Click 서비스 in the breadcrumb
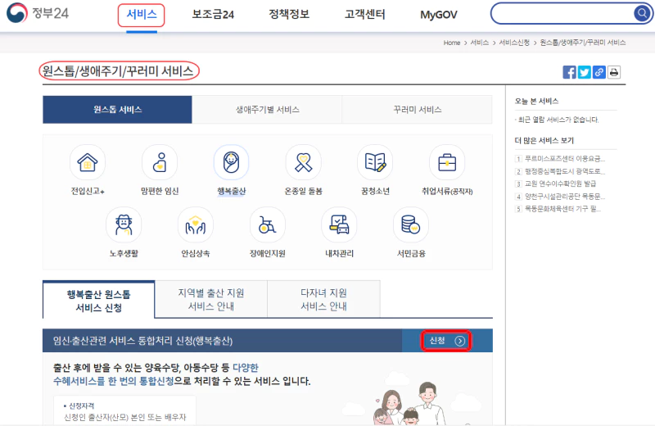The image size is (655, 426). click(x=480, y=43)
